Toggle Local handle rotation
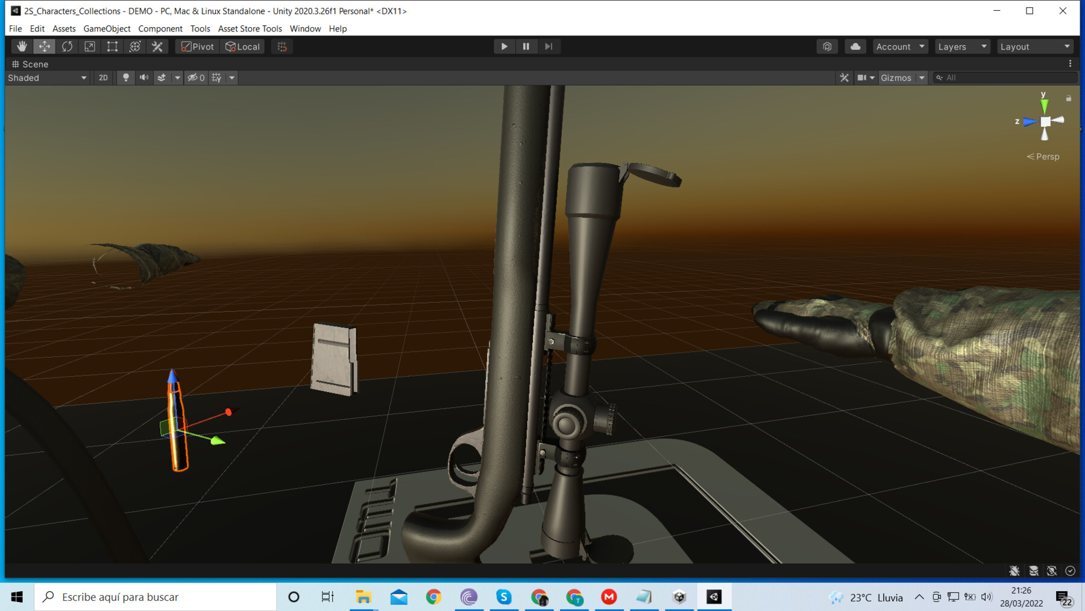Screen dimensions: 1085x611 242,46
